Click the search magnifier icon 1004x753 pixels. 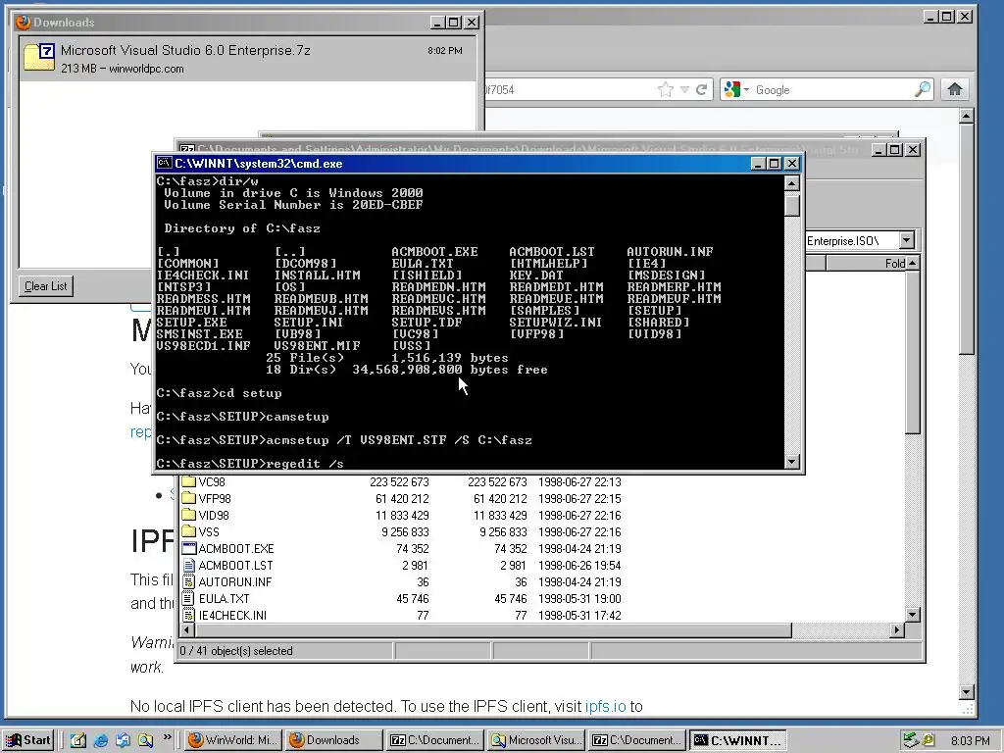(x=922, y=89)
